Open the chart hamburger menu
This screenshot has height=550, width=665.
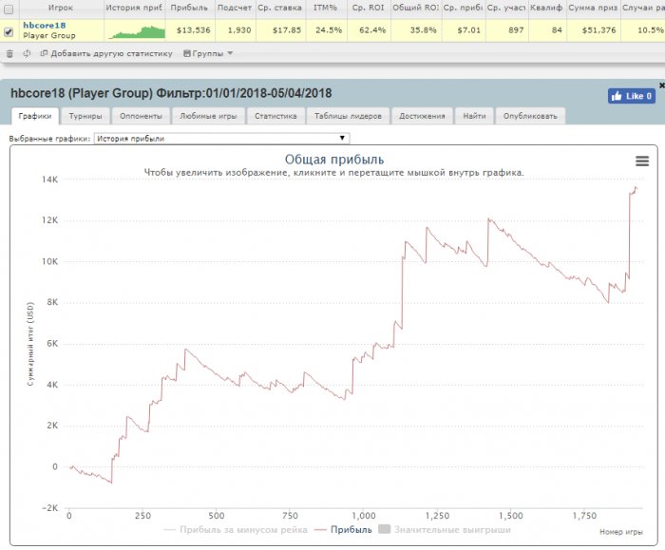[x=642, y=161]
